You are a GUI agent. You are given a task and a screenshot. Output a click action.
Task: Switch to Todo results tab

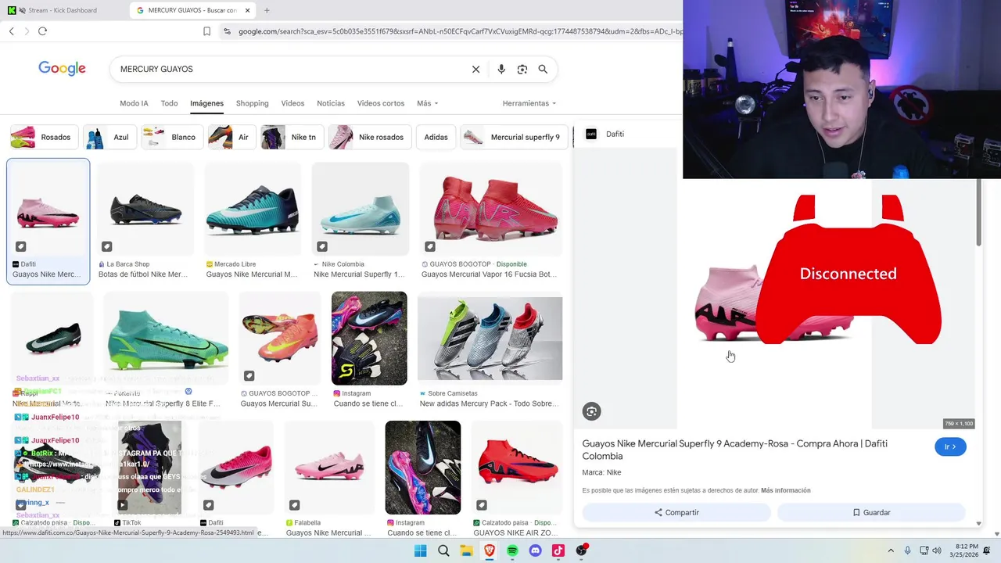pyautogui.click(x=169, y=103)
